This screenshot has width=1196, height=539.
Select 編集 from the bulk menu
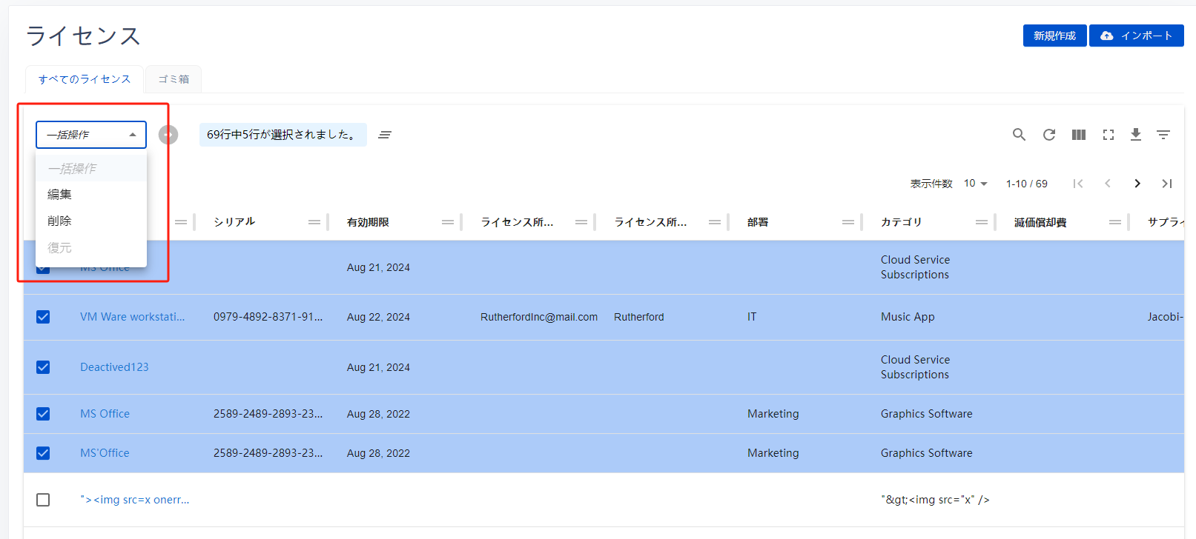60,195
